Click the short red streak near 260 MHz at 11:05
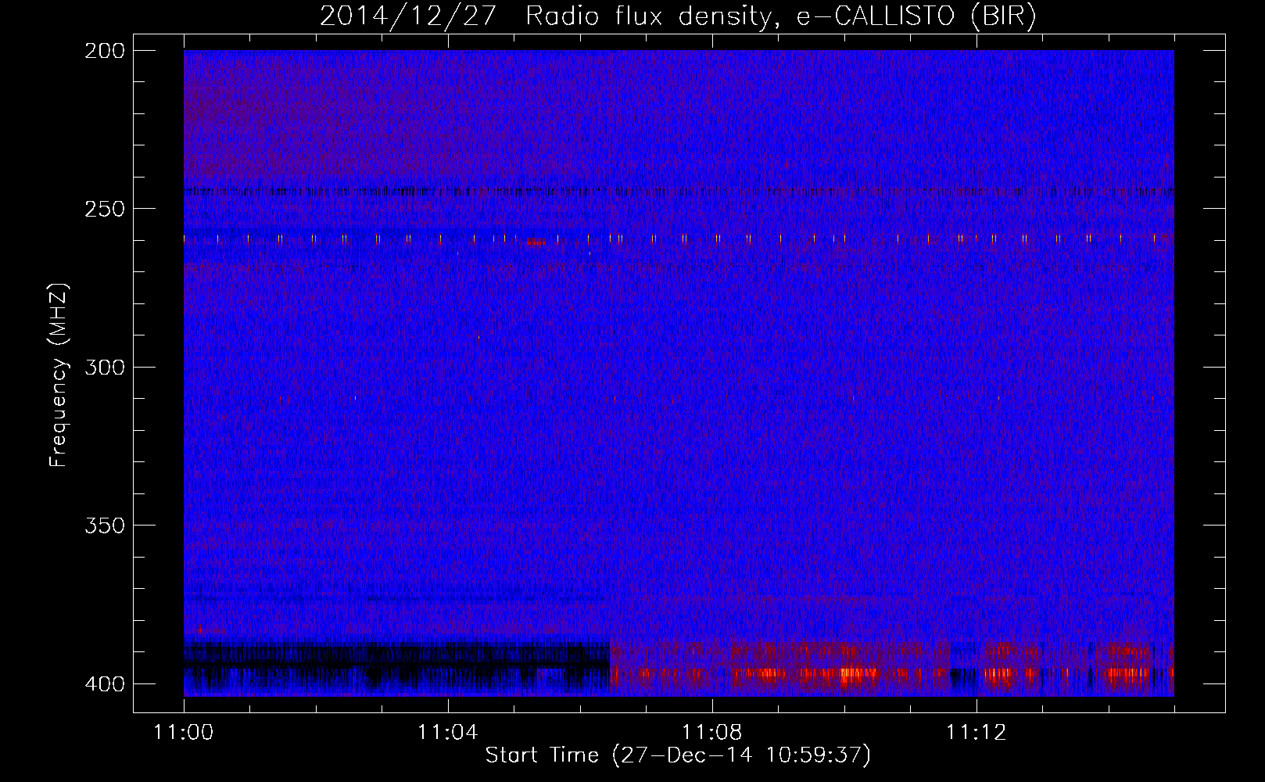The image size is (1265, 782). pyautogui.click(x=536, y=242)
